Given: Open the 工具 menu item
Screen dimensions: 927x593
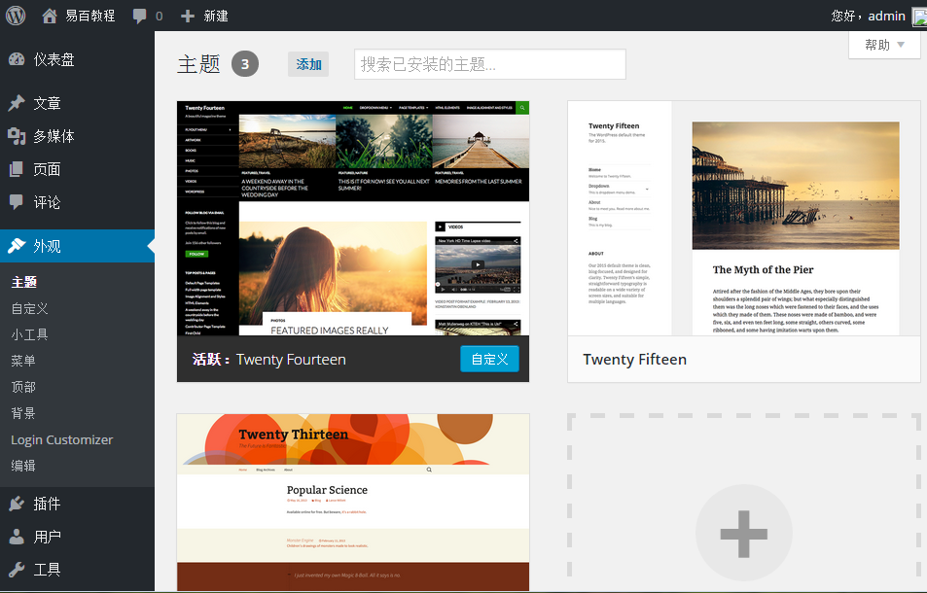Looking at the screenshot, I should (x=78, y=570).
